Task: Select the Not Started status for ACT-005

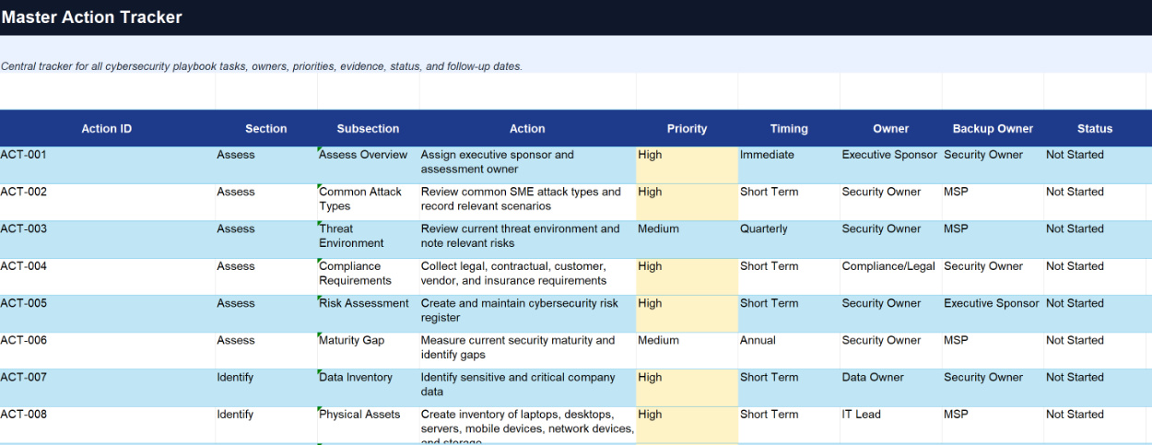Action: point(1095,314)
